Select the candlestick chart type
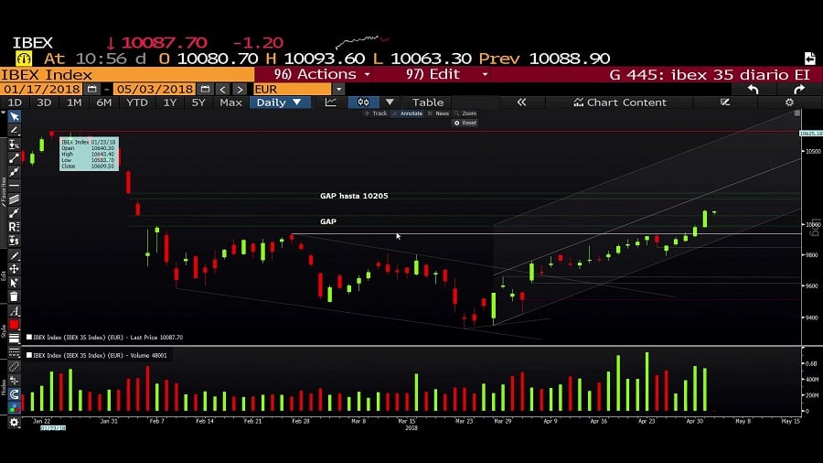The height and width of the screenshot is (463, 823). click(x=363, y=102)
